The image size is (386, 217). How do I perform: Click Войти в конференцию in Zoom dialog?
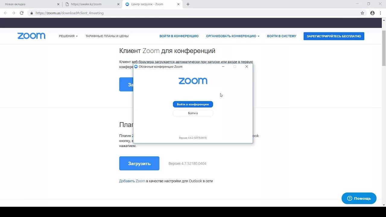[x=193, y=104]
